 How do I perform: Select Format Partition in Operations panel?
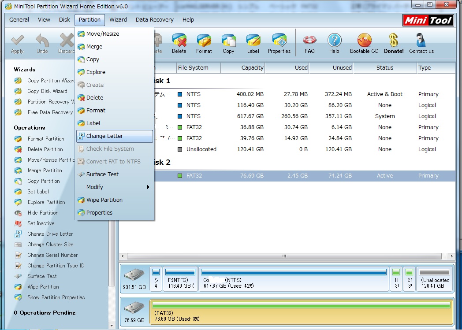pyautogui.click(x=46, y=139)
